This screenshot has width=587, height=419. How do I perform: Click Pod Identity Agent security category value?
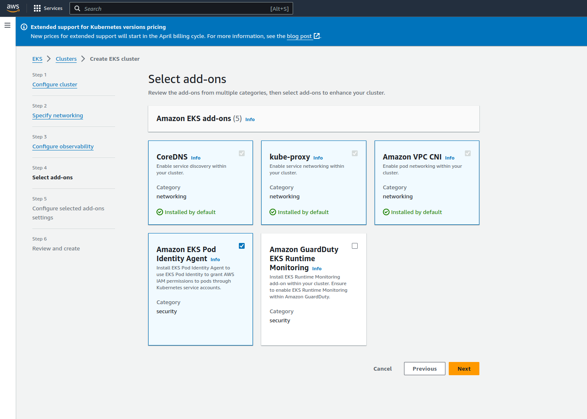click(167, 312)
